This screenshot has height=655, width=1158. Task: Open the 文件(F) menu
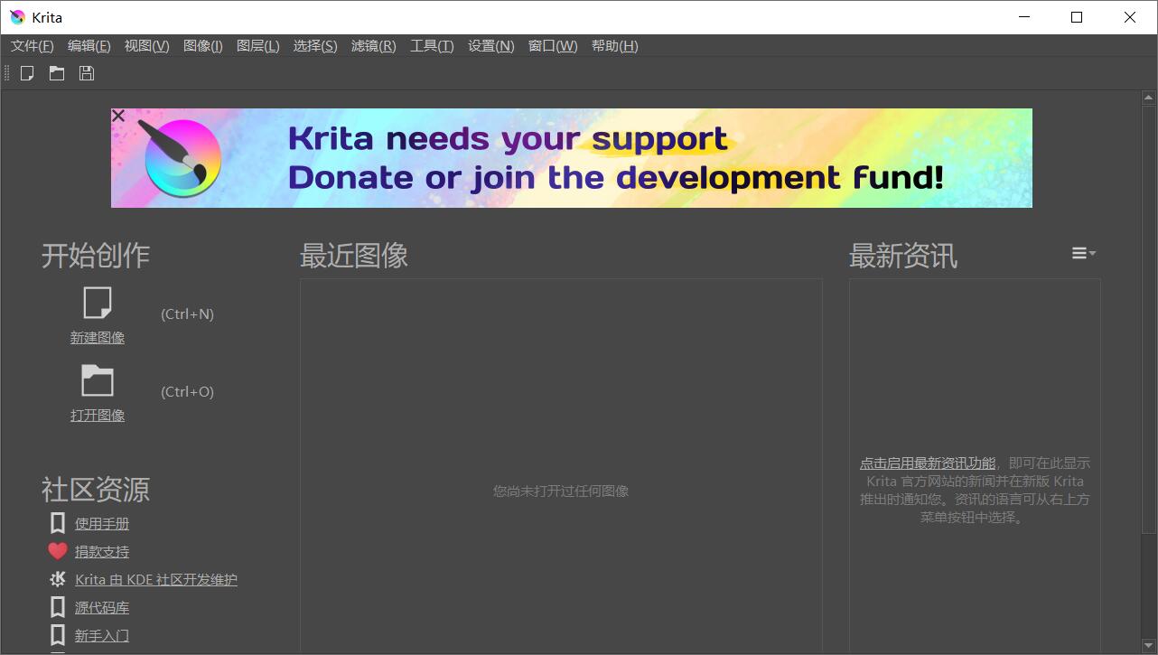click(33, 46)
